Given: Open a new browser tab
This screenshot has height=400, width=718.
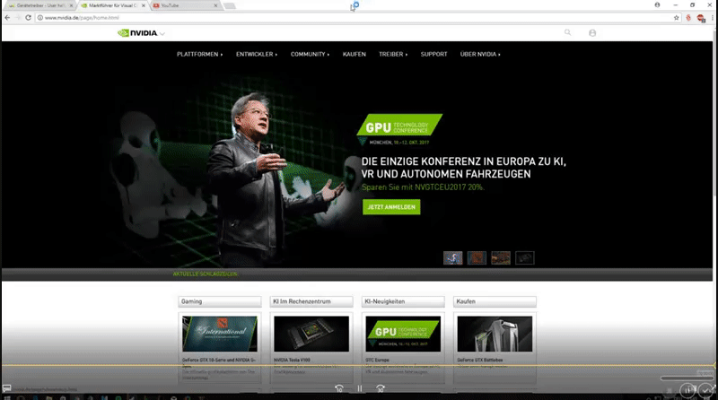Looking at the screenshot, I should [230, 5].
